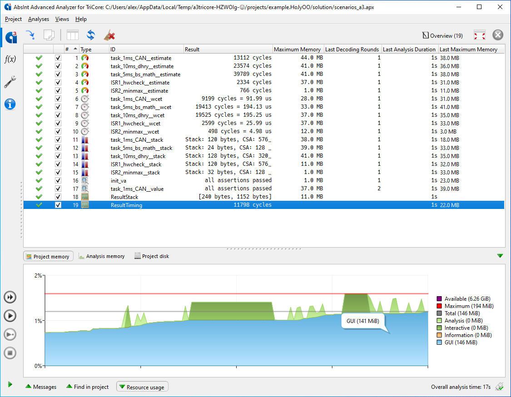Toggle the checkbox for init_va

click(x=58, y=181)
